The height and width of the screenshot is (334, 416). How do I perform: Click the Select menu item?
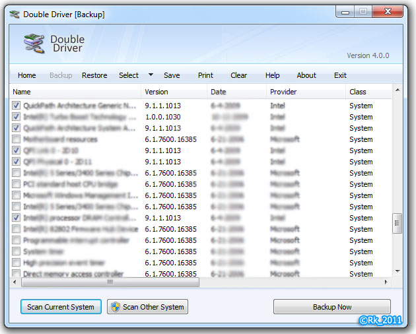click(x=129, y=75)
